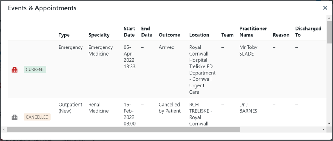333x141 pixels.
Task: Click the vertical scrollbar down arrow
Action: click(x=329, y=123)
